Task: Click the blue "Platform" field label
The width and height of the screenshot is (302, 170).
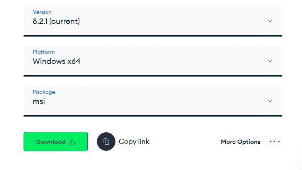Action: 44,52
